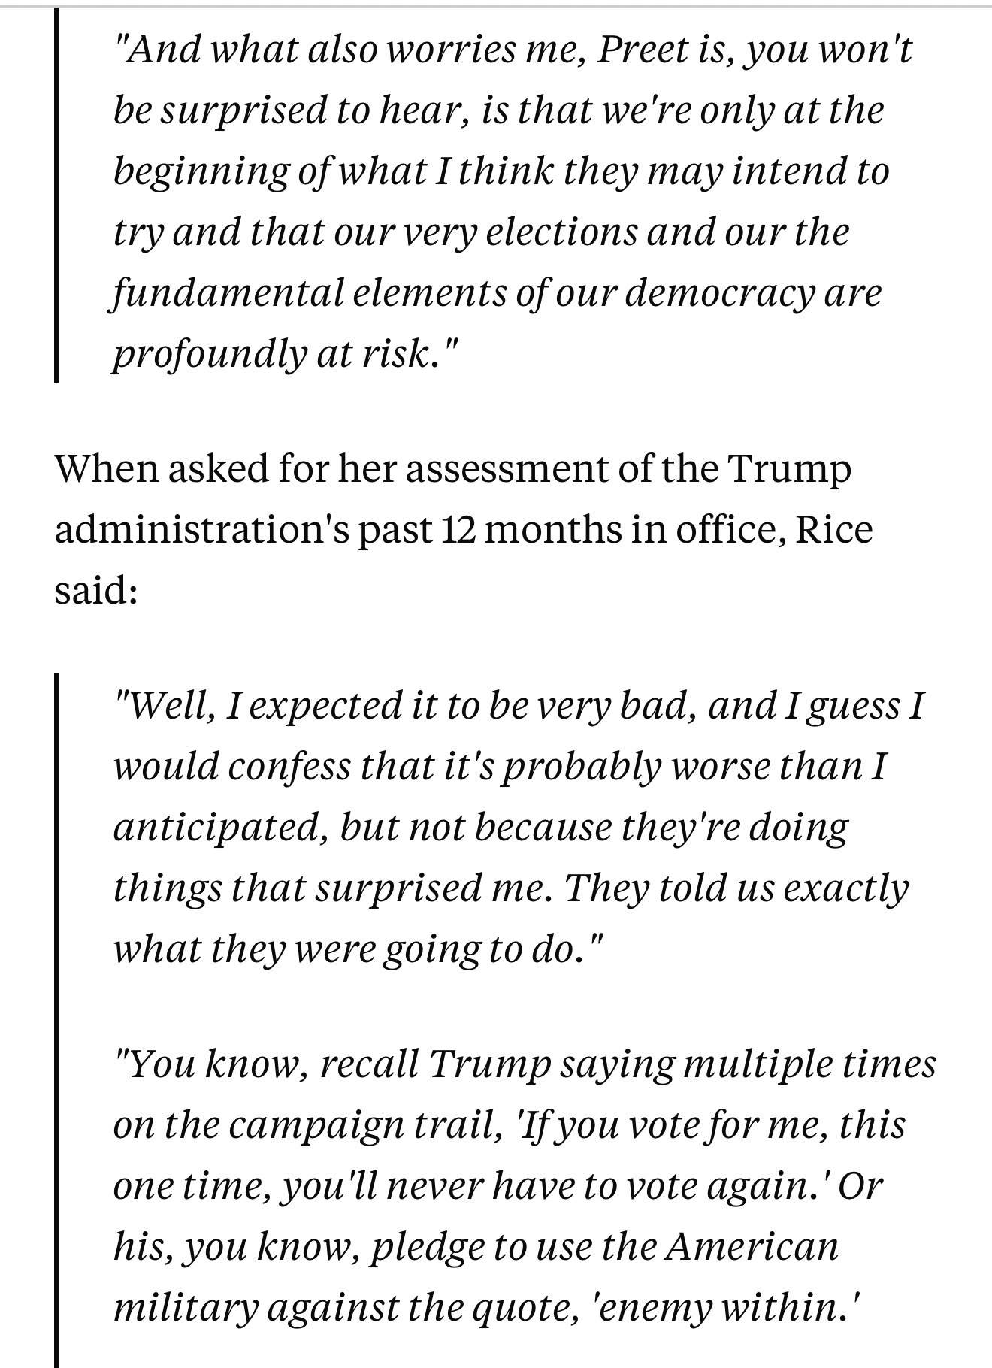
Task: Click the word "anticipated" in the second quote
Action: pos(218,827)
